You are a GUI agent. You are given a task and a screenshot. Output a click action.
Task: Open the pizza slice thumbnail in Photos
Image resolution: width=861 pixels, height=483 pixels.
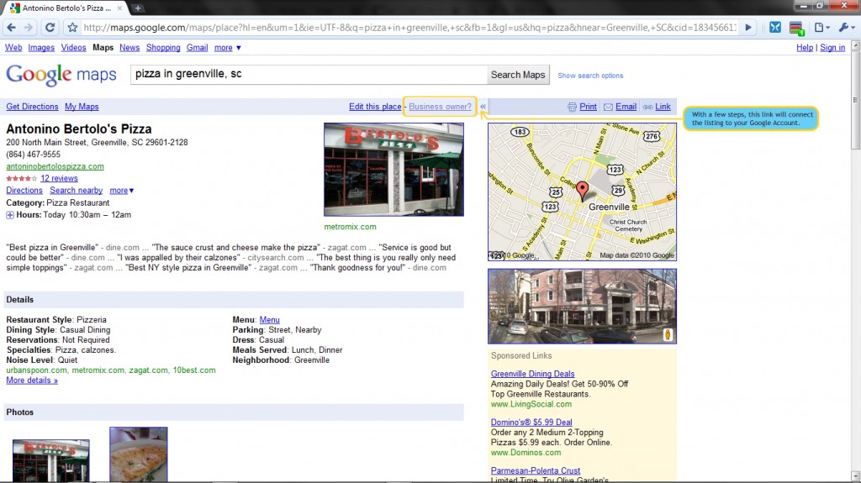(139, 454)
